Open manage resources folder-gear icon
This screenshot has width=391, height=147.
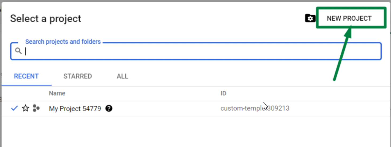point(310,18)
